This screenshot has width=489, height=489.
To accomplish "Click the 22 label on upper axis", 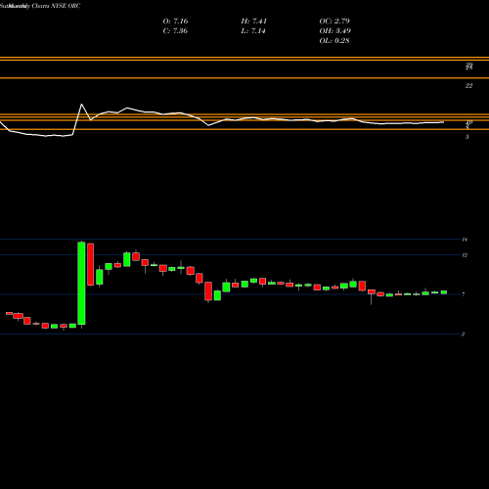I will click(x=468, y=86).
